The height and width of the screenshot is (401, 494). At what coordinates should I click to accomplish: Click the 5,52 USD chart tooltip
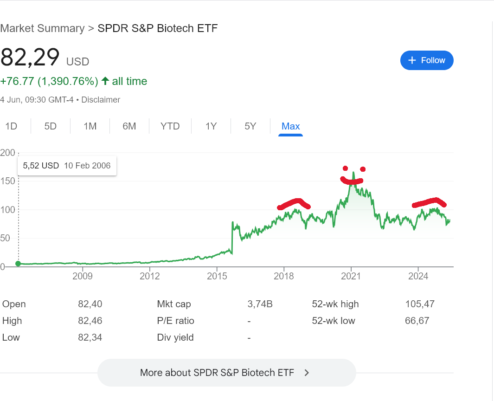[67, 166]
